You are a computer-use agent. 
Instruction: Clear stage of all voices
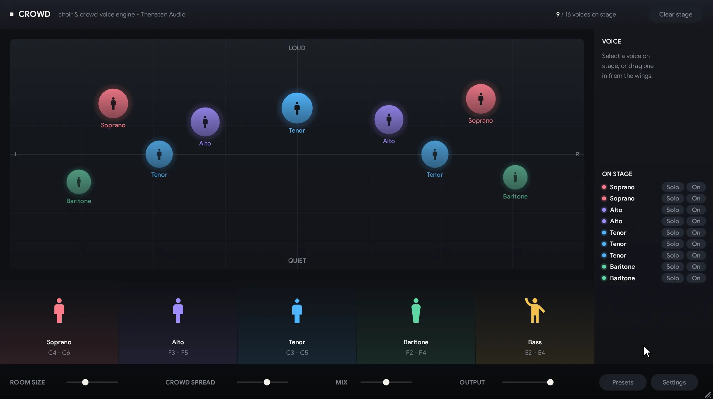point(675,15)
